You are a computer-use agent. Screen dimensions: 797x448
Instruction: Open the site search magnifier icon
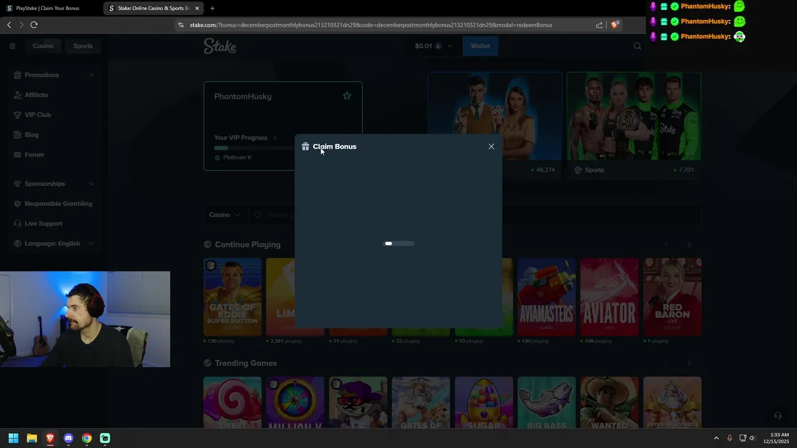(637, 45)
